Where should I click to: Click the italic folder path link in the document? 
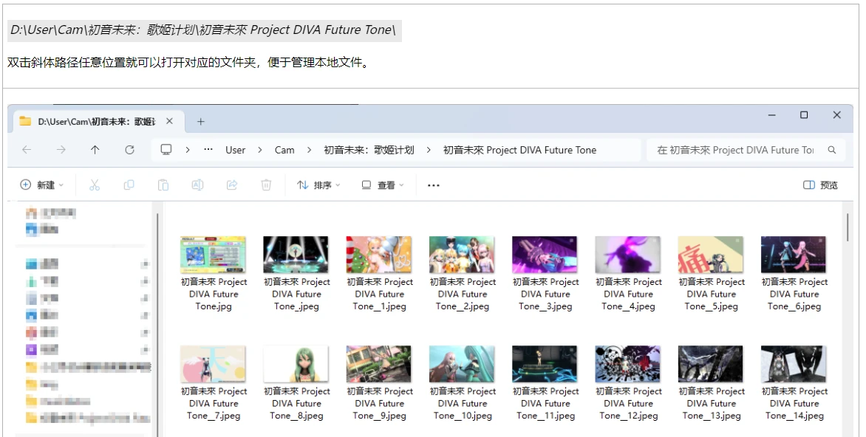(203, 30)
